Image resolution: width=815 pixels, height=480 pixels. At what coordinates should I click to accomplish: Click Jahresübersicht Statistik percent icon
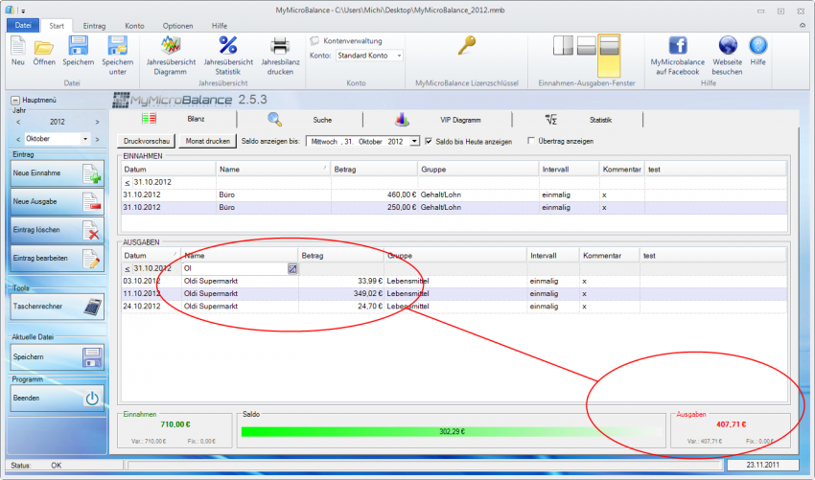point(228,45)
